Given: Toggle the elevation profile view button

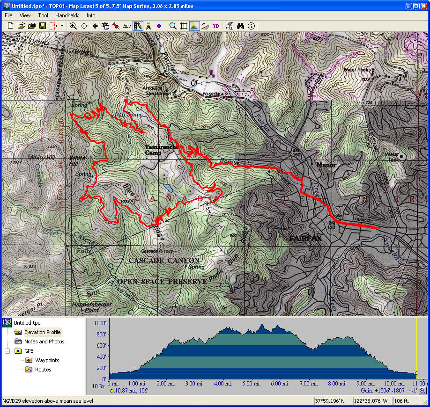Looking at the screenshot, I should (x=194, y=26).
